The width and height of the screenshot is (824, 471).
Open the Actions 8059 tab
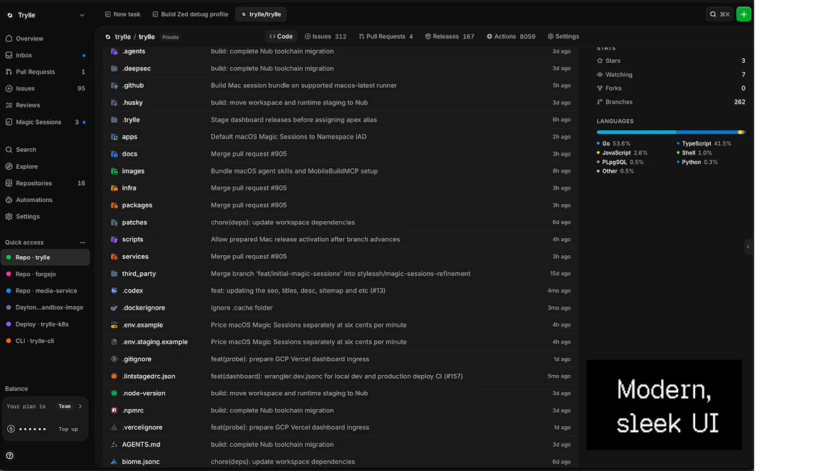click(511, 37)
